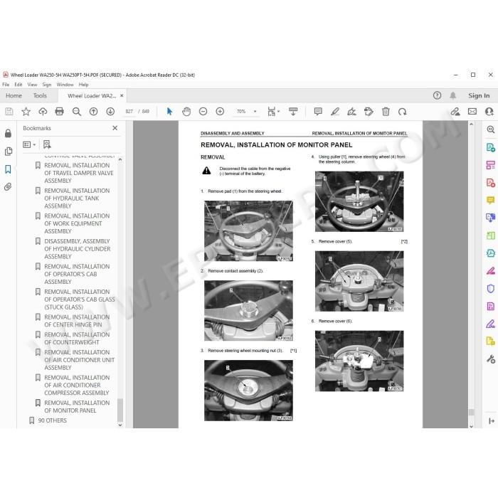Activate the hand pan tool
The width and height of the screenshot is (498, 498).
(186, 112)
